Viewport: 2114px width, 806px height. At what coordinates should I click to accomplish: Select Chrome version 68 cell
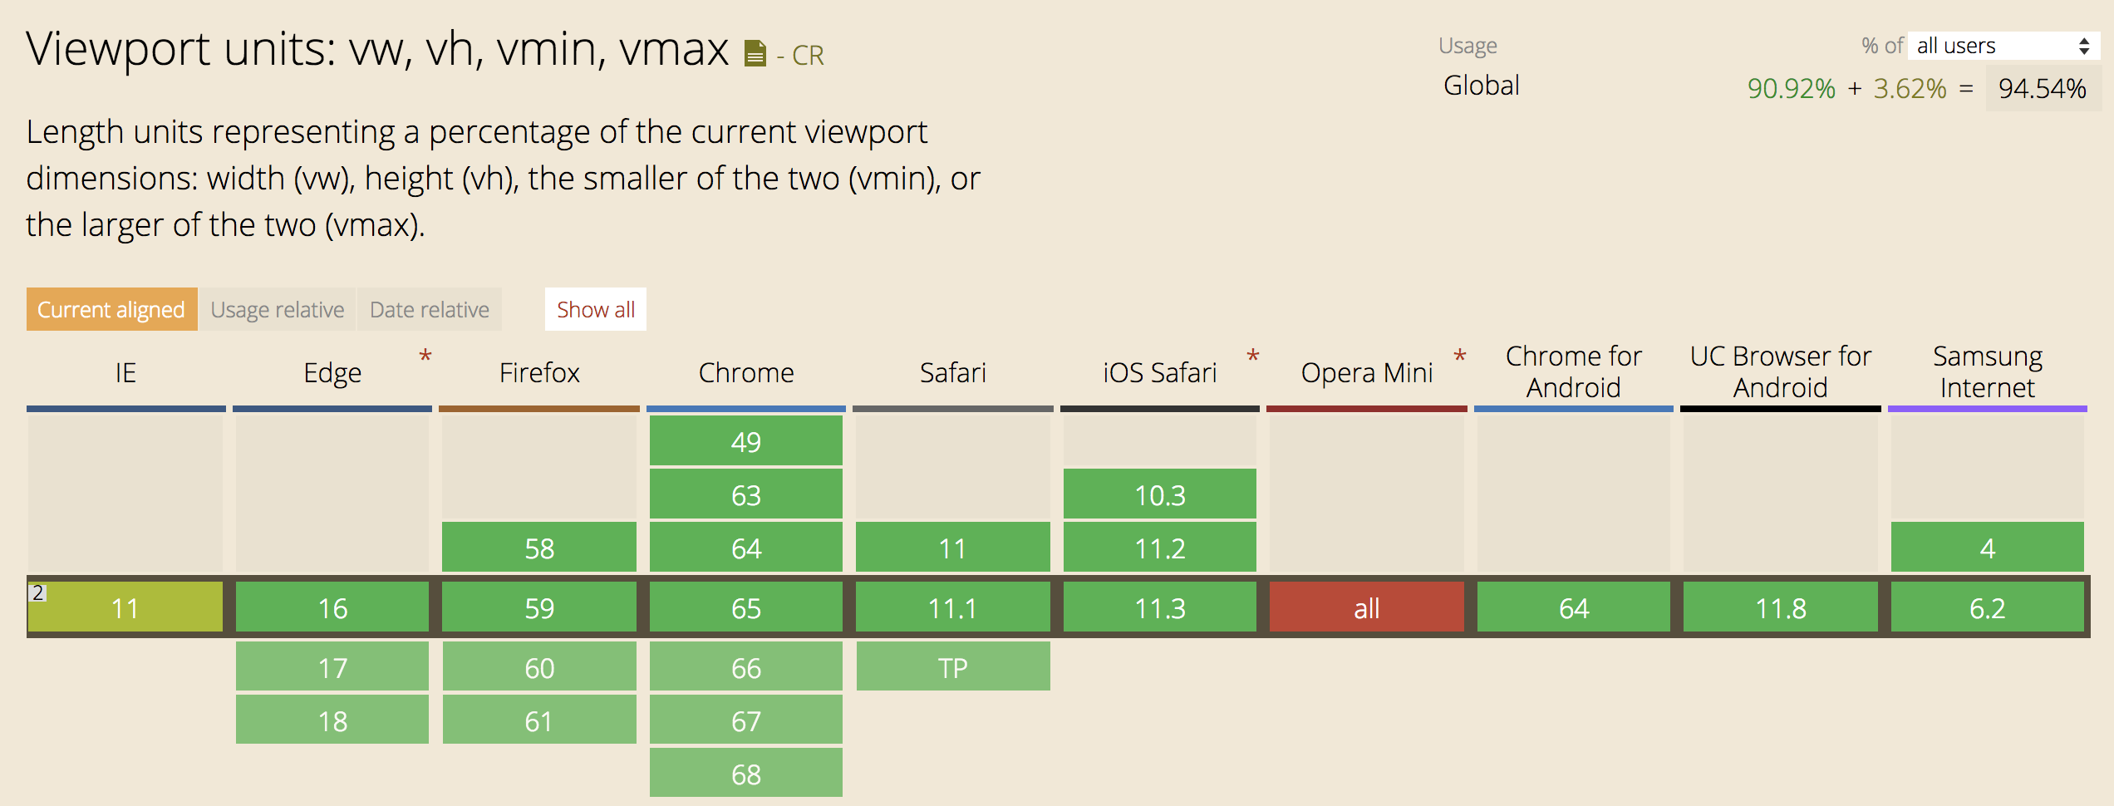746,774
